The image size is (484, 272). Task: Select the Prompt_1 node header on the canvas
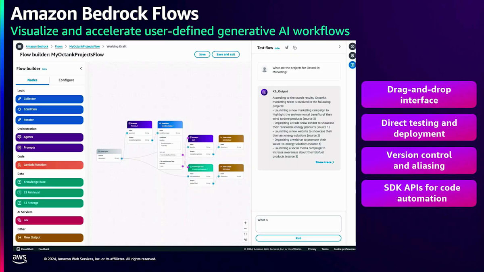coord(140,125)
